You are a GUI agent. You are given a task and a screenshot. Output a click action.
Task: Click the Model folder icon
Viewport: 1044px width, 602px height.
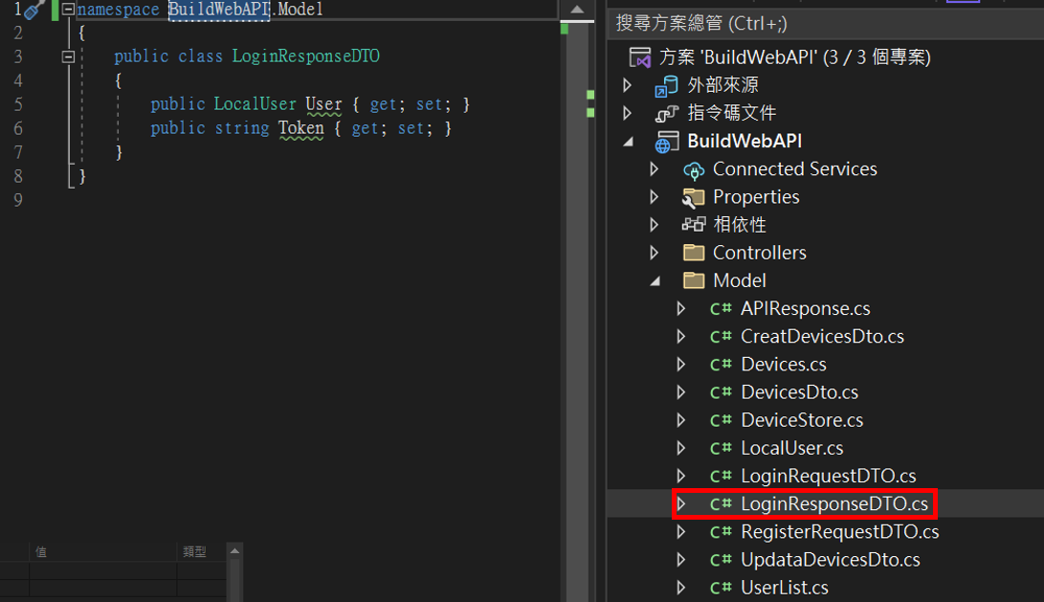pyautogui.click(x=694, y=280)
